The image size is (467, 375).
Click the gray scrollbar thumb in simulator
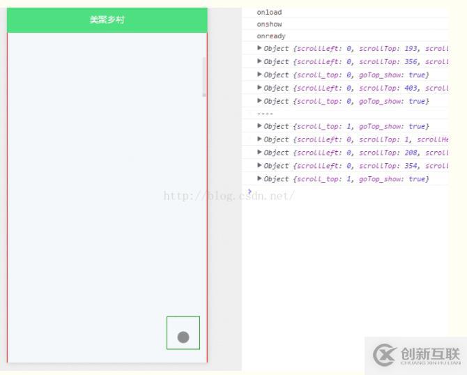pos(204,76)
